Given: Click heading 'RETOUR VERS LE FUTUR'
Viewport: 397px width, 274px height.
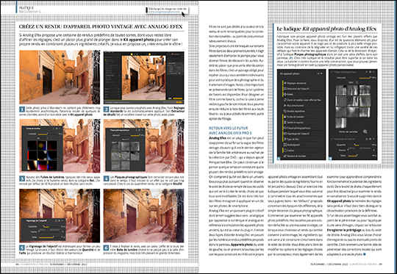Looking at the screenshot, I should click(x=229, y=129).
